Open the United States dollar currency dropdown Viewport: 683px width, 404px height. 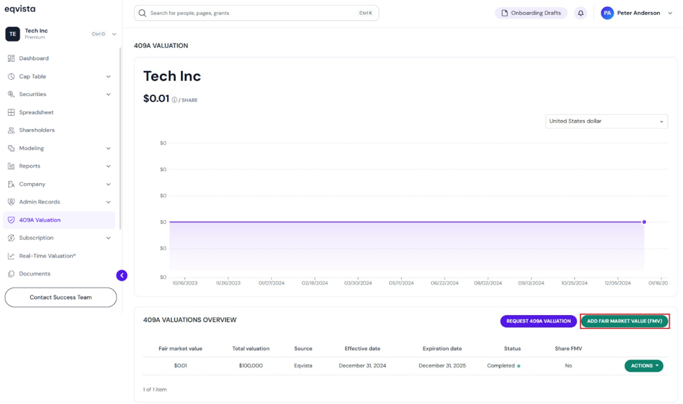coord(607,121)
